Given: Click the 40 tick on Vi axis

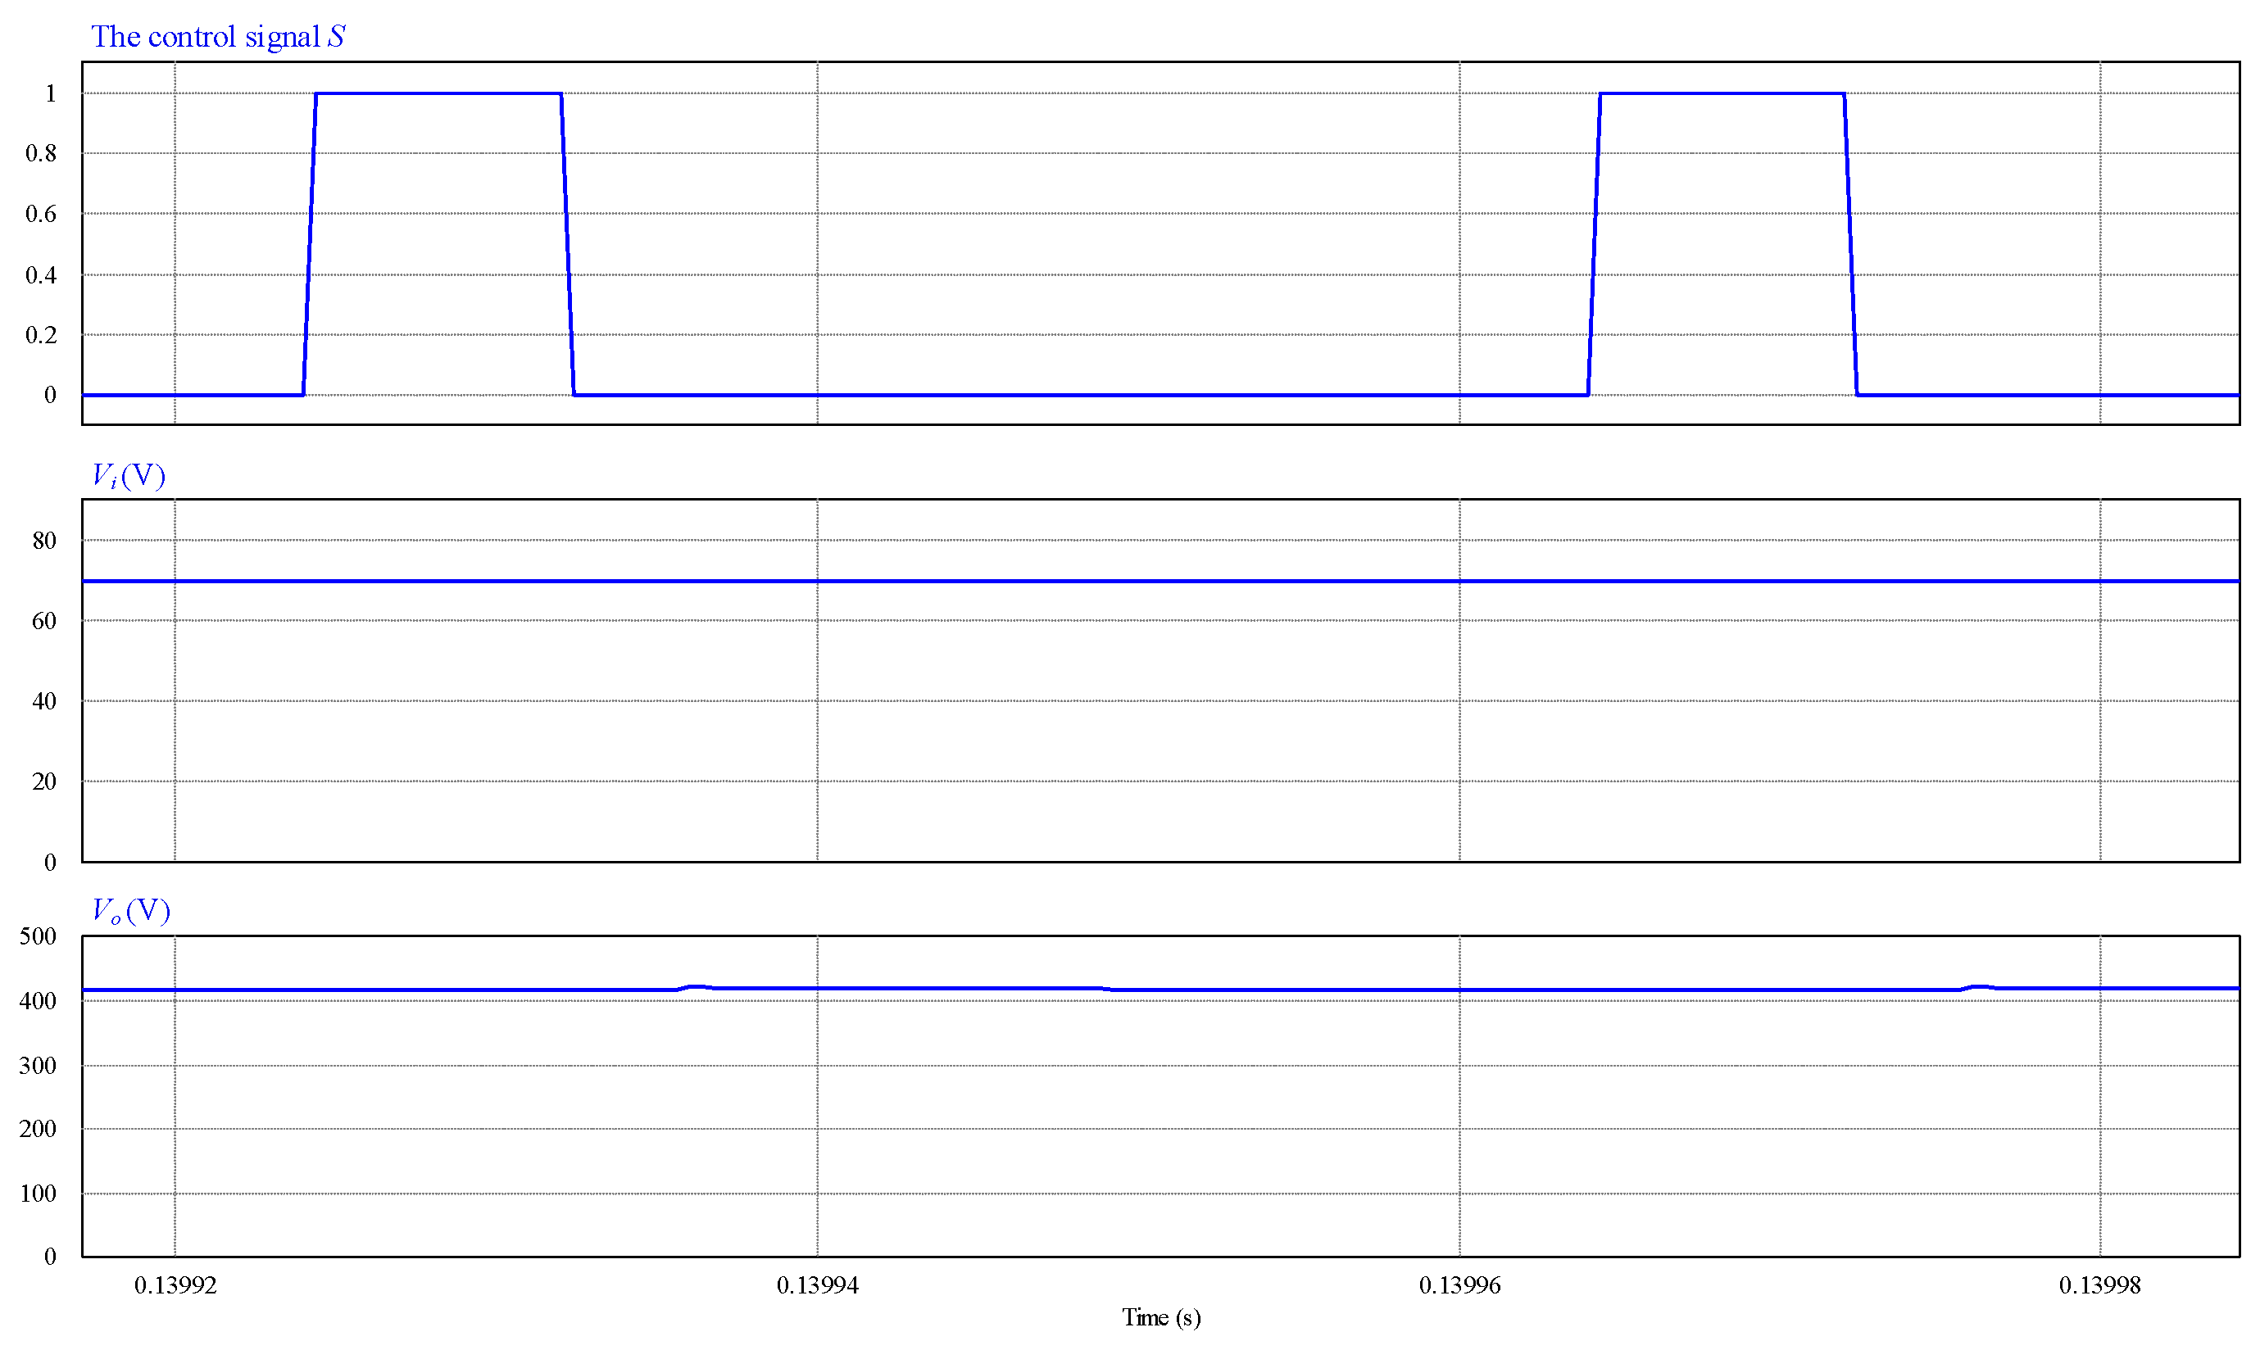Looking at the screenshot, I should coord(43,701).
